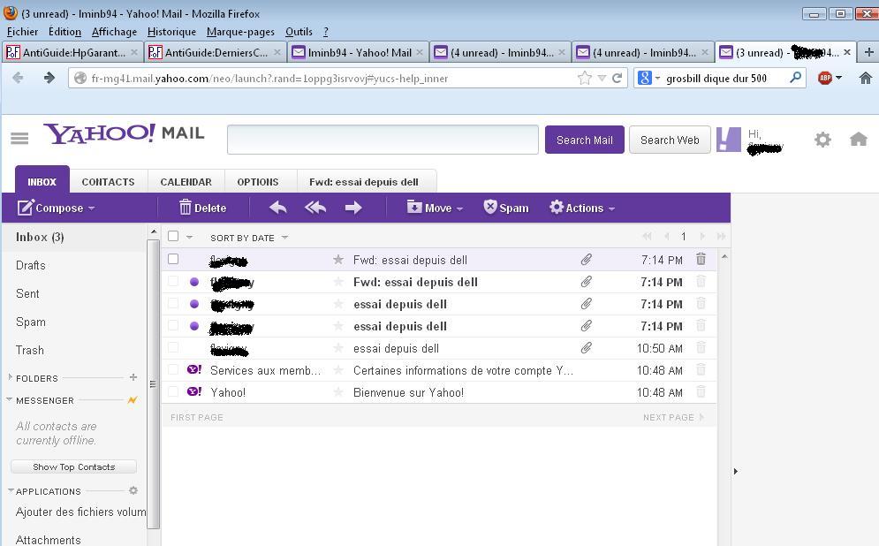The width and height of the screenshot is (879, 546).
Task: Check the Bienvenue sur Yahoo! message checkbox
Action: coord(173,391)
